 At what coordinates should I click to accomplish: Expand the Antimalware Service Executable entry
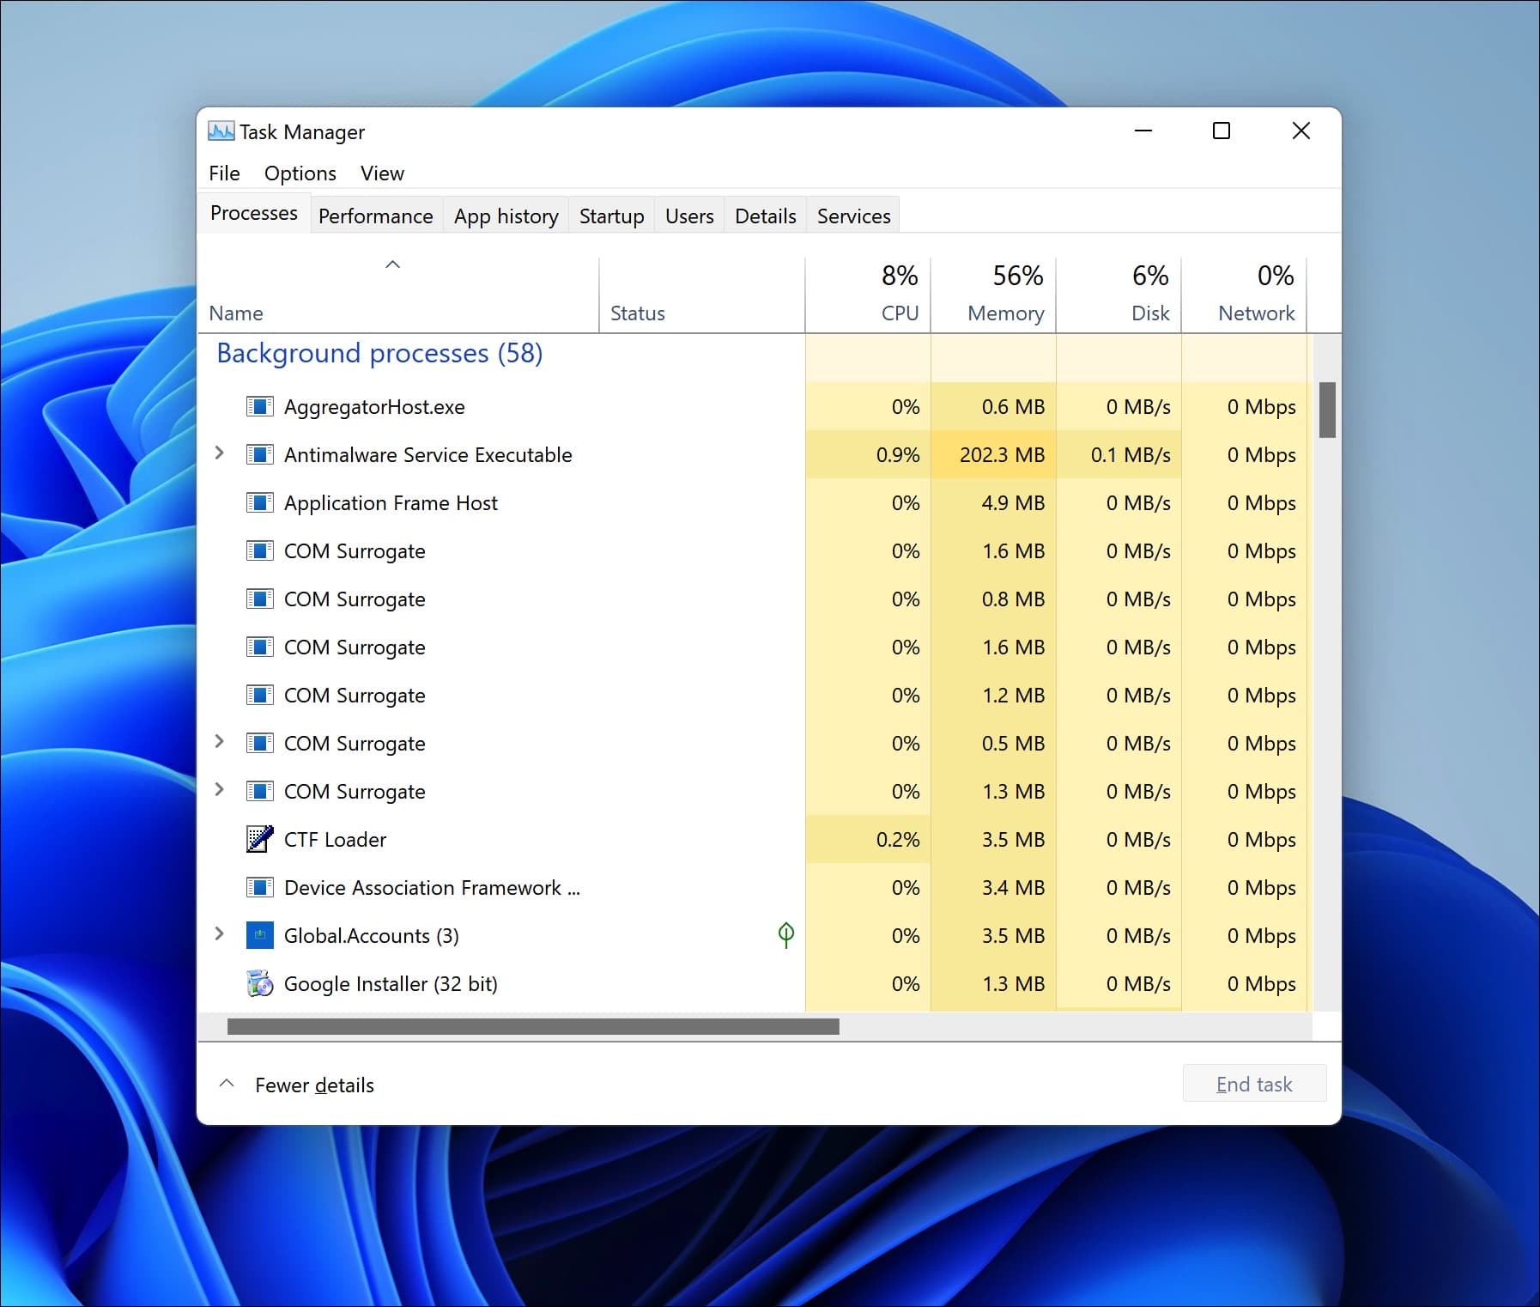click(x=220, y=454)
